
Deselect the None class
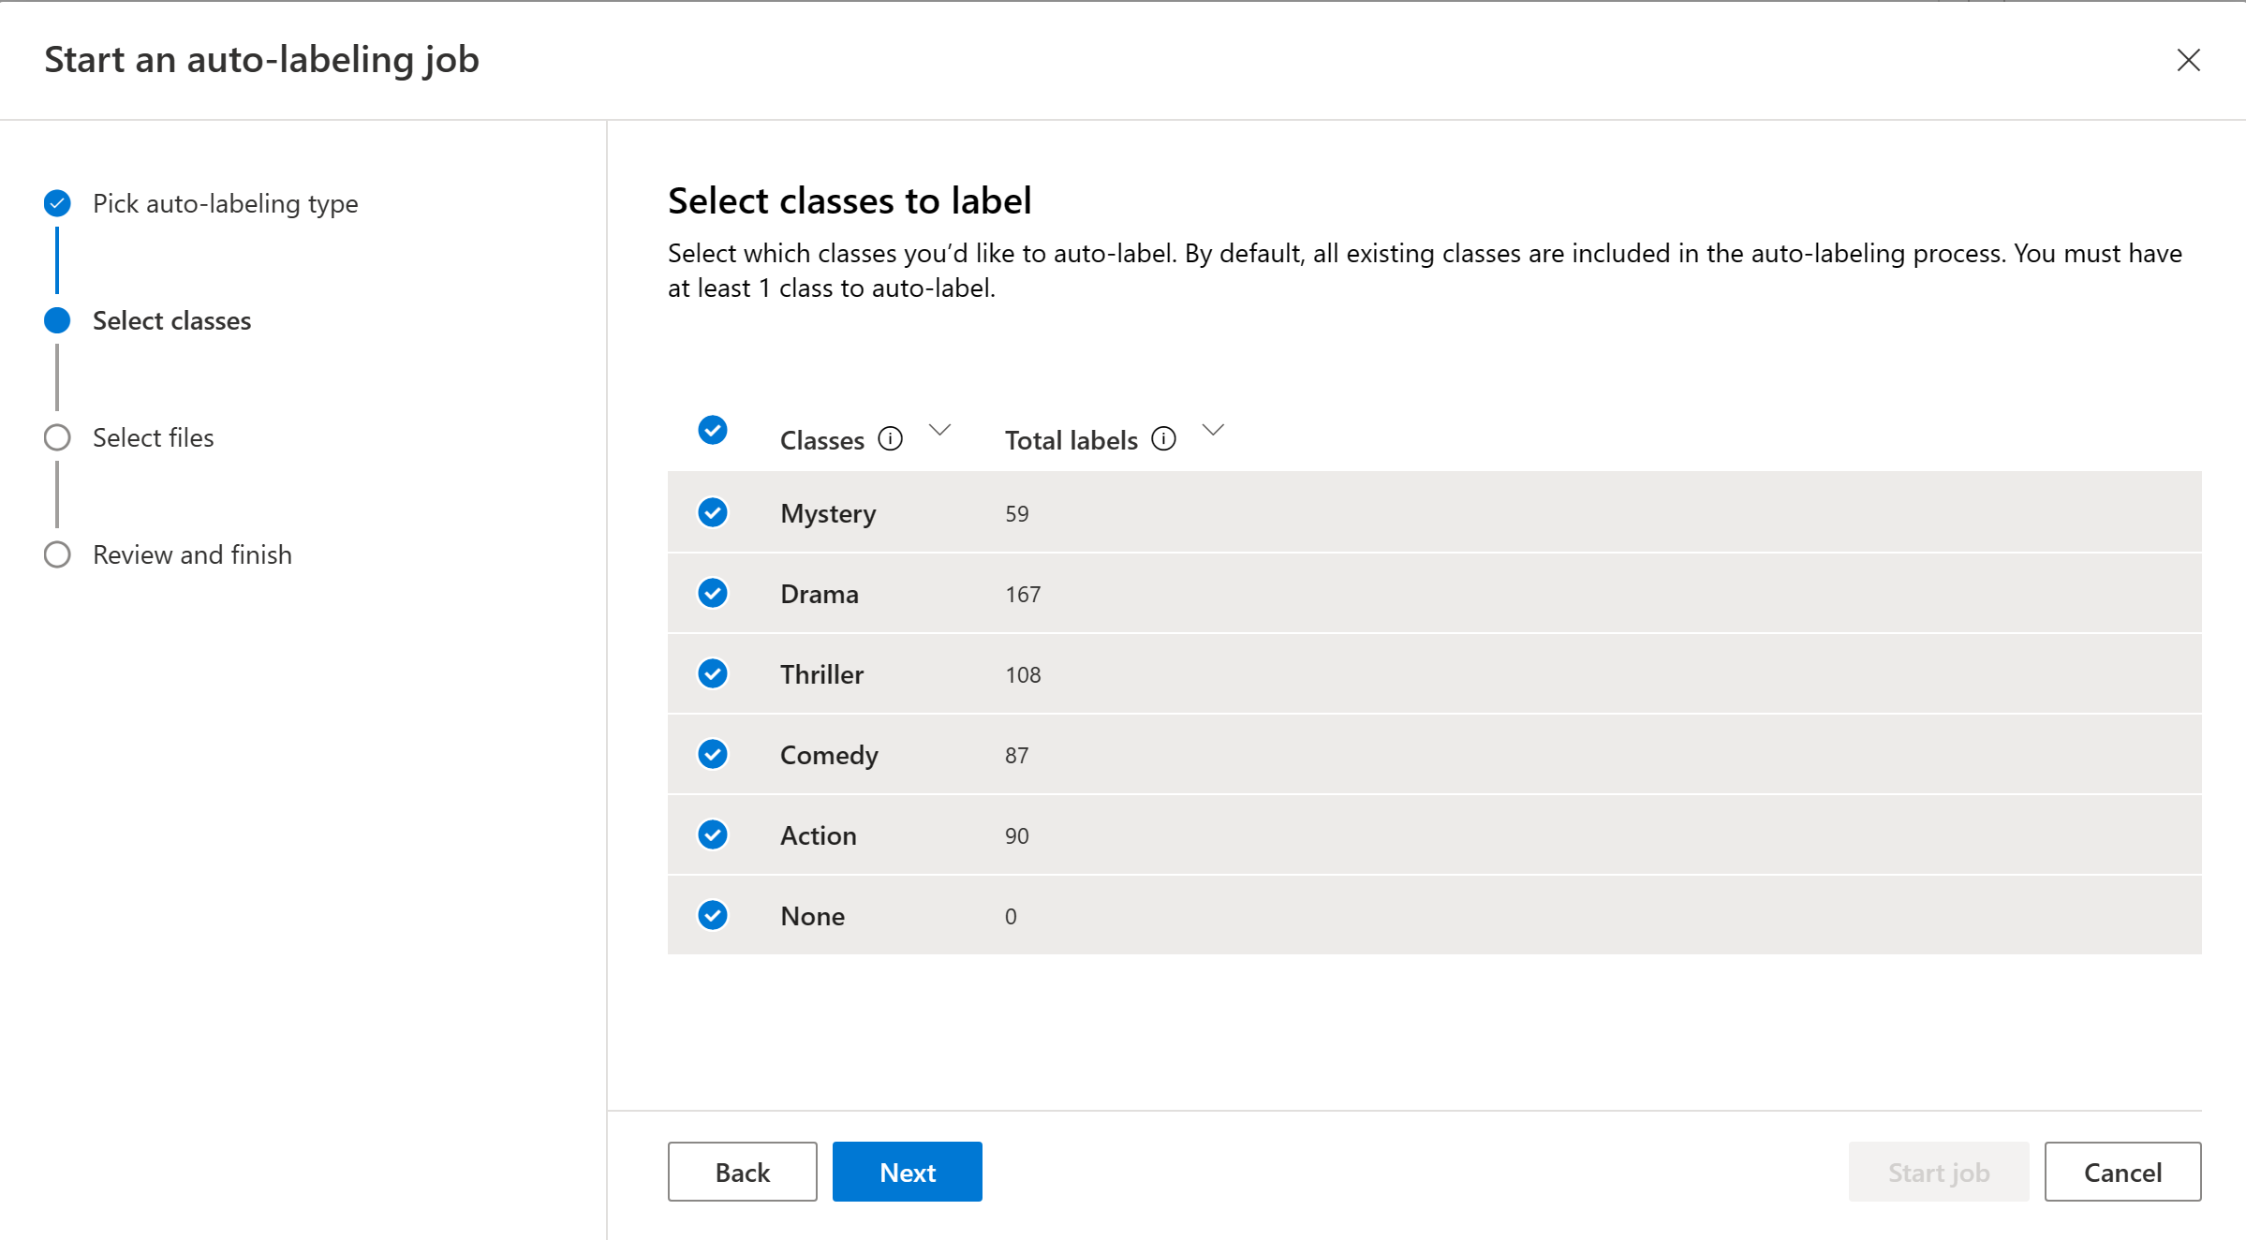click(712, 915)
